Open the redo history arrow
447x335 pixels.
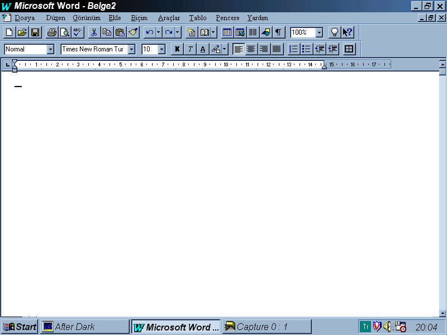178,32
